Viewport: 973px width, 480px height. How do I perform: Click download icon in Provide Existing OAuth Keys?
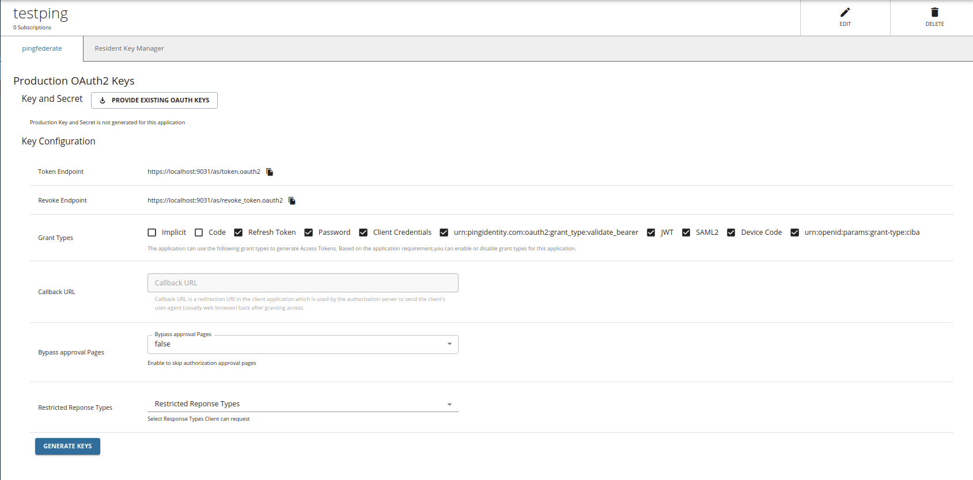click(103, 100)
